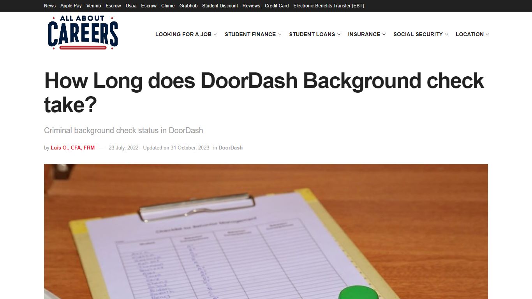Screen dimensions: 532x299
Task: Open the DoorDash category link
Action: click(231, 148)
